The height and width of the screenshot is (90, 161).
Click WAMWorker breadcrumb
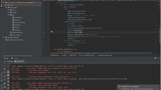point(55,55)
